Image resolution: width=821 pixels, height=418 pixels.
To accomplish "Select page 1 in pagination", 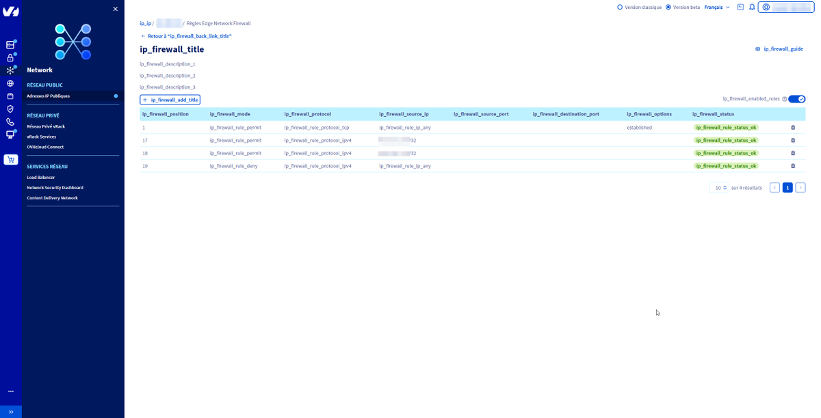I will pyautogui.click(x=787, y=188).
